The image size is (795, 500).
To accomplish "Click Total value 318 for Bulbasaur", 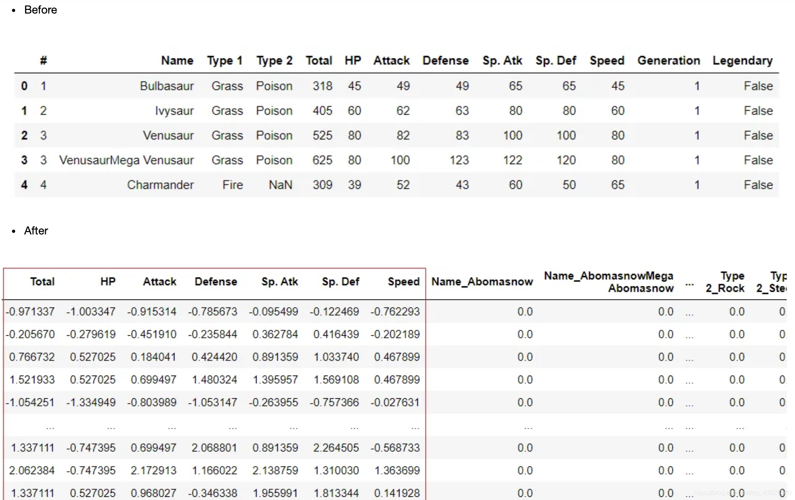I will click(322, 86).
